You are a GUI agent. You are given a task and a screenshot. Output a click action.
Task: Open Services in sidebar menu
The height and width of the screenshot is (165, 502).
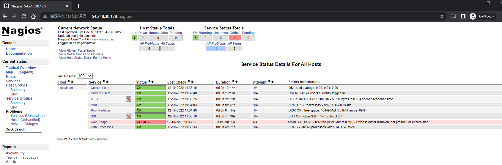coord(13,81)
